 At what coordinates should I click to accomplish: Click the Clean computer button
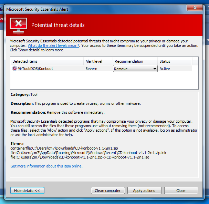click(x=108, y=191)
